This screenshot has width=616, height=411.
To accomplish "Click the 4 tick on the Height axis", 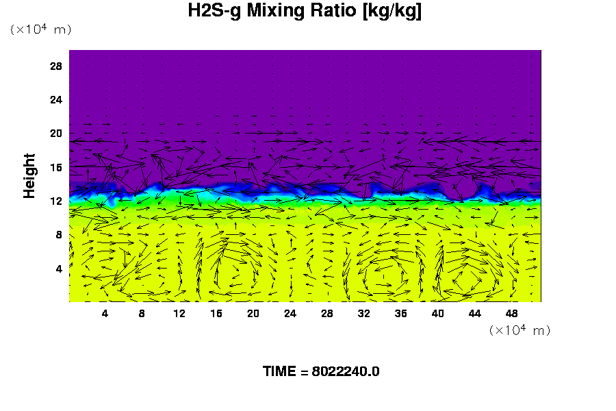I will point(60,268).
